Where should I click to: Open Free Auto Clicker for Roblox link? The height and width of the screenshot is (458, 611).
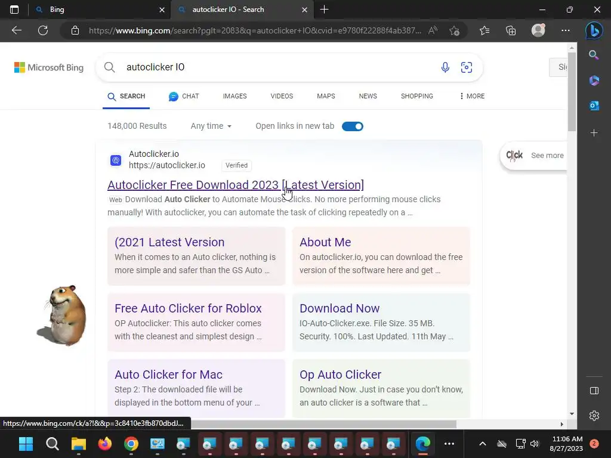coord(188,308)
